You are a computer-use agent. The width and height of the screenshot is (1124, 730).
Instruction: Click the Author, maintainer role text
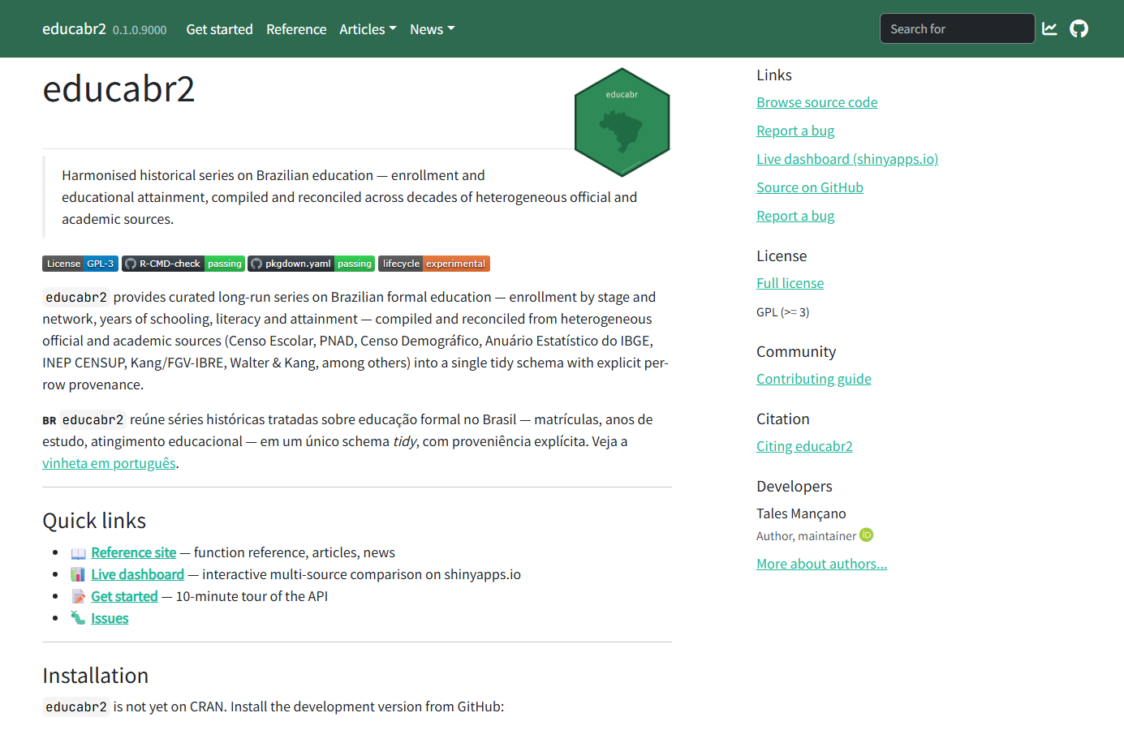coord(806,536)
